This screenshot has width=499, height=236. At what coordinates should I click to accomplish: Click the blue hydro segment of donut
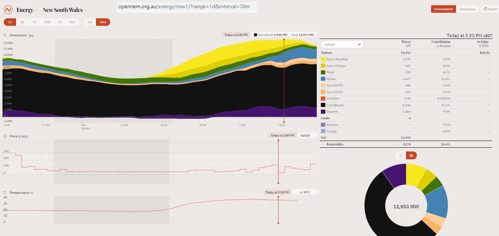(x=438, y=201)
